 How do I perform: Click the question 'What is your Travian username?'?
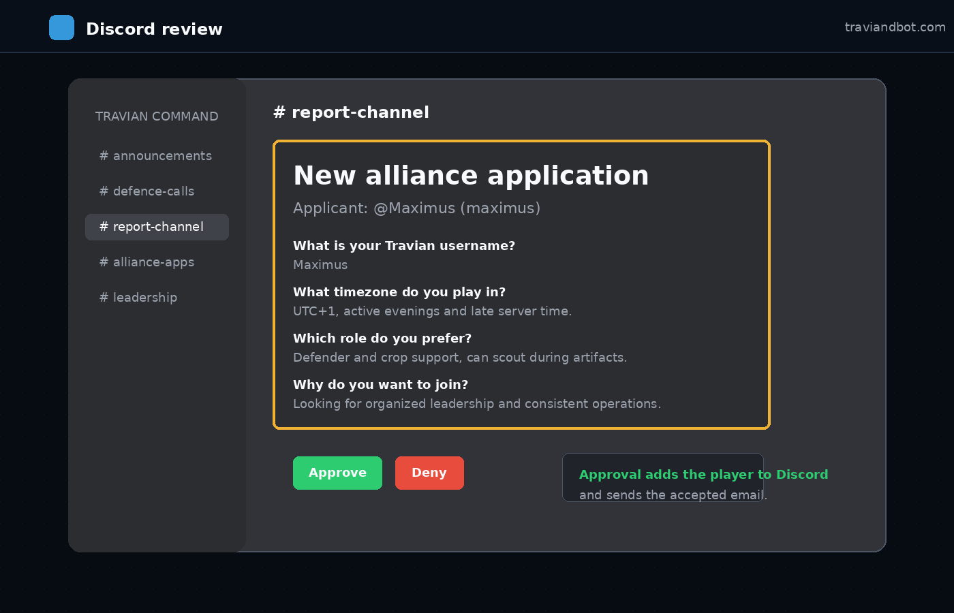click(x=404, y=246)
